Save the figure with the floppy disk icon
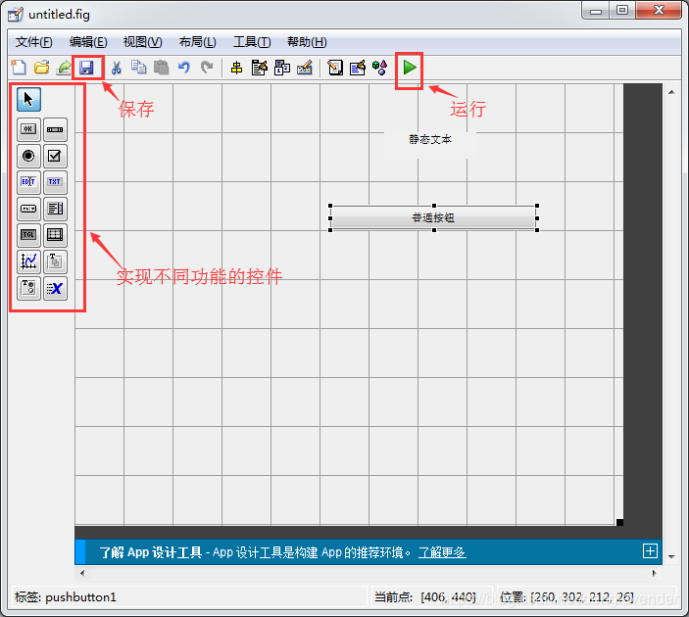Image resolution: width=689 pixels, height=617 pixels. [x=87, y=68]
